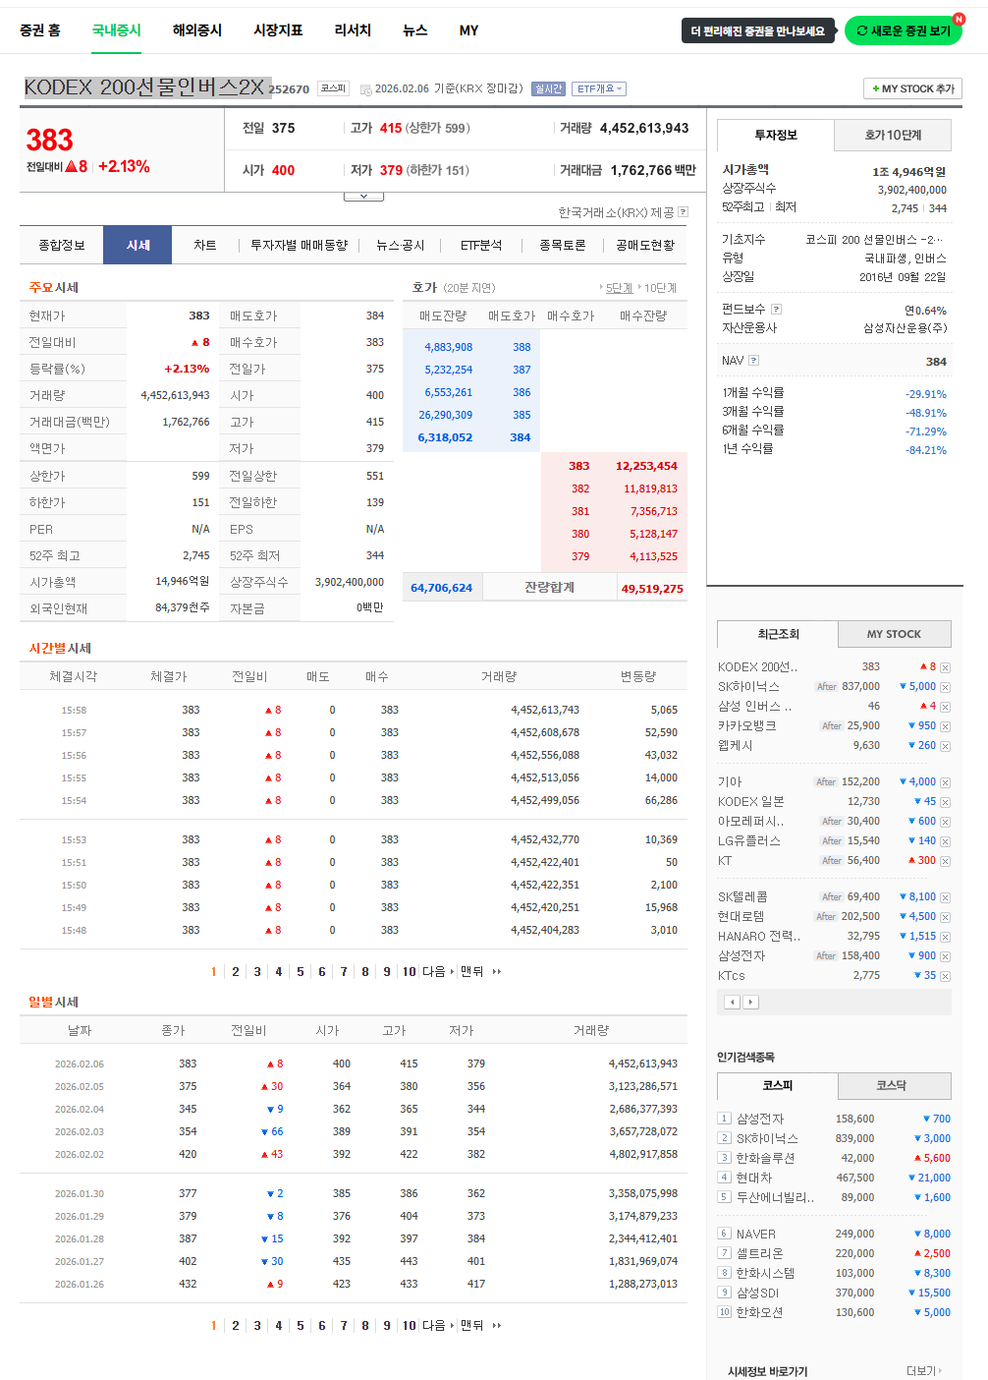Image resolution: width=988 pixels, height=1380 pixels.
Task: Open 한화솔루션 in popular stocks list
Action: pos(765,1159)
